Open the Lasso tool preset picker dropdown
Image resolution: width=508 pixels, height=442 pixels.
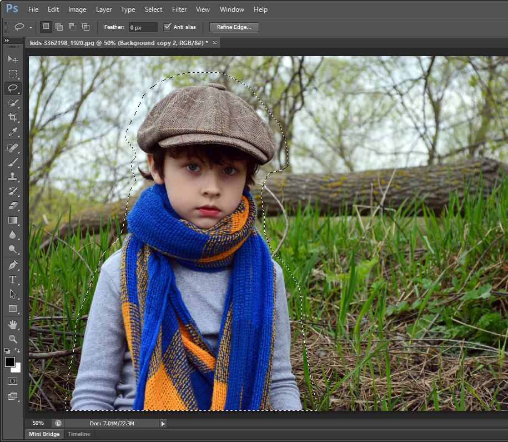[x=31, y=27]
